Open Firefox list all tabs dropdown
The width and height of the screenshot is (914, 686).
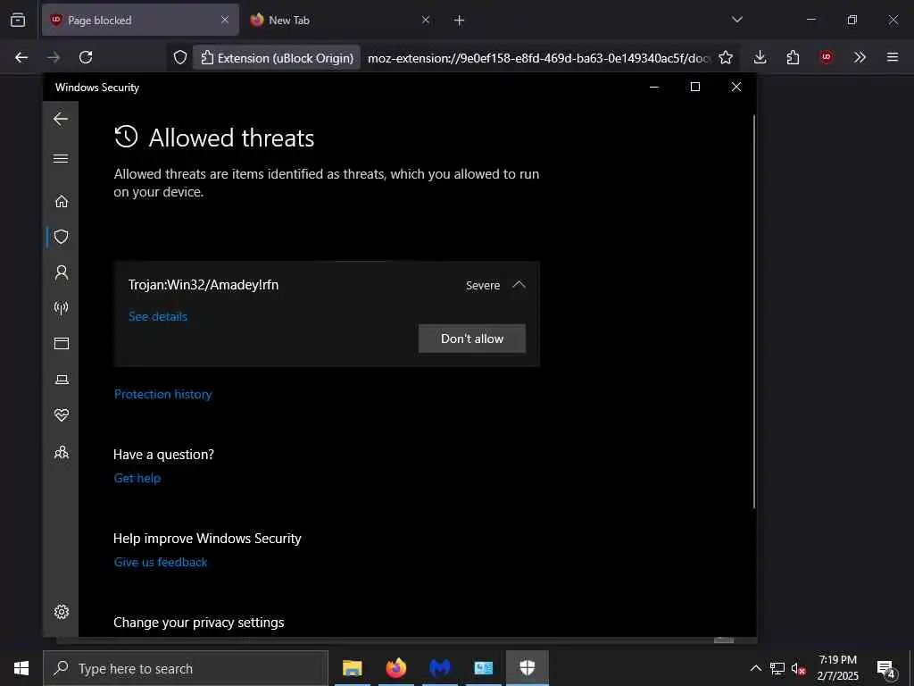click(736, 20)
